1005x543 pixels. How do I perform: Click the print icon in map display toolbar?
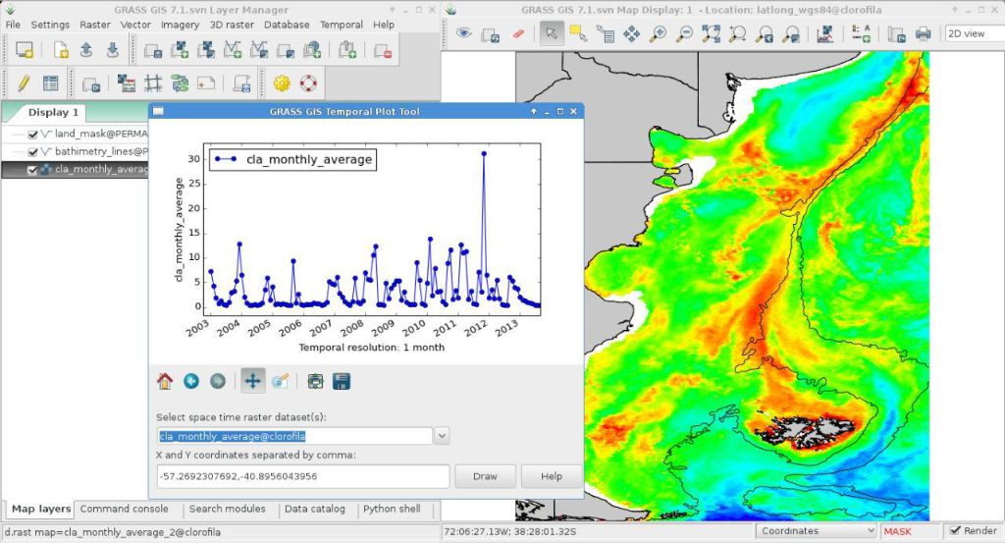(923, 33)
